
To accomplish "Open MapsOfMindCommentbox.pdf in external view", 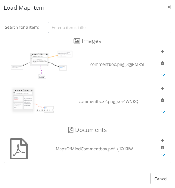I will (x=163, y=156).
